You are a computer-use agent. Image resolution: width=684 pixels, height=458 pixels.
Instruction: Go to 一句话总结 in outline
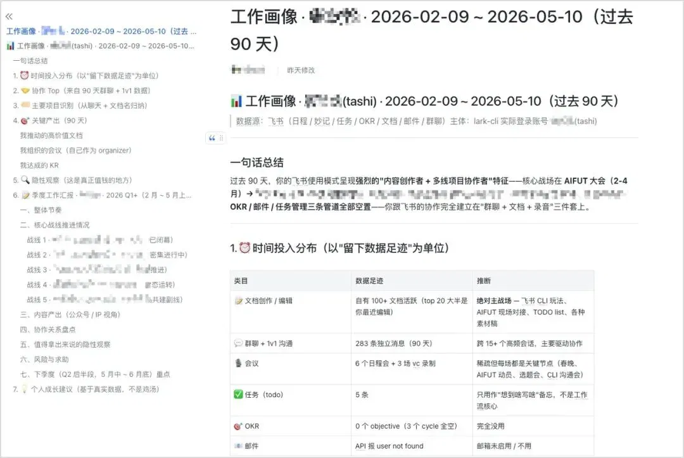pyautogui.click(x=30, y=61)
